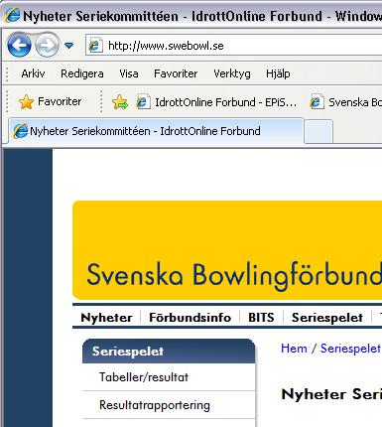Click the browser Back arrow button
Viewport: 382px width, 427px height.
point(19,45)
